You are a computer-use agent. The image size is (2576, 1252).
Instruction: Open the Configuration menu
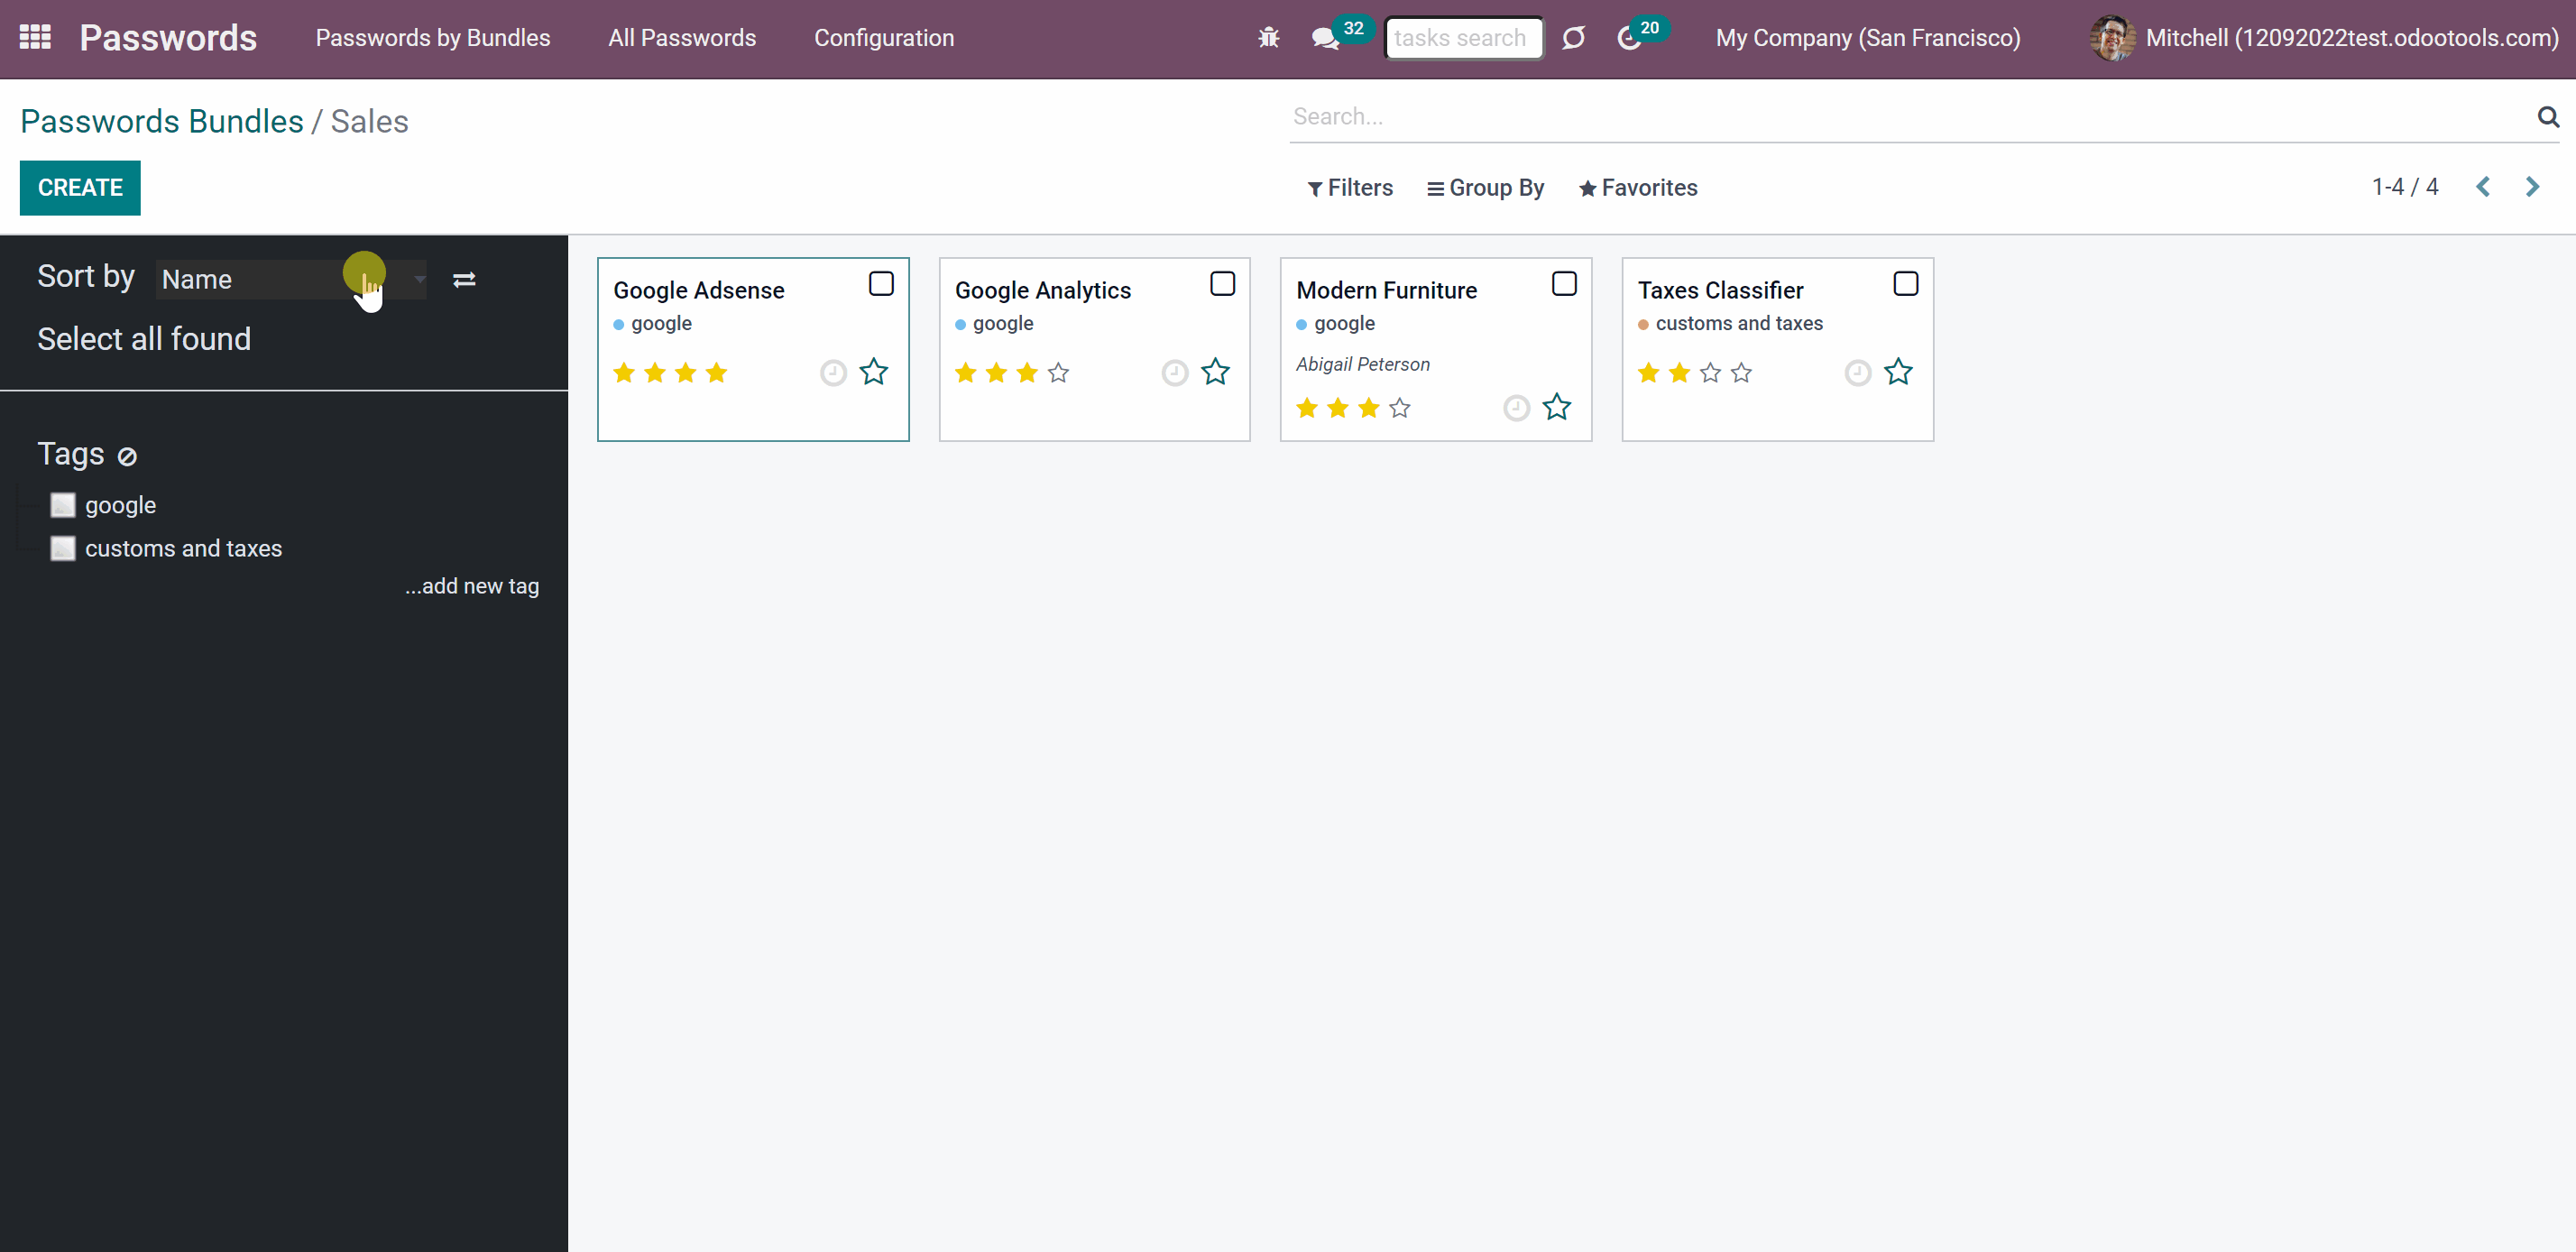pyautogui.click(x=884, y=38)
